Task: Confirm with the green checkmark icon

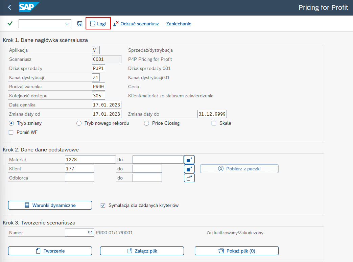Action: pos(10,23)
